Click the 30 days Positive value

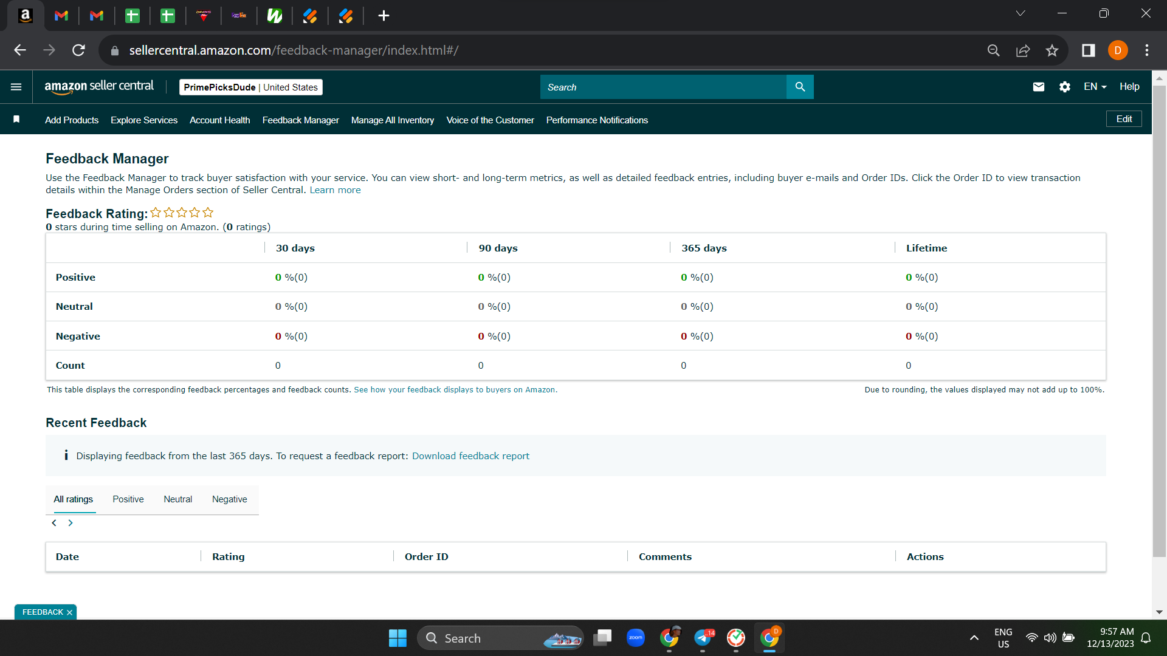coord(291,278)
